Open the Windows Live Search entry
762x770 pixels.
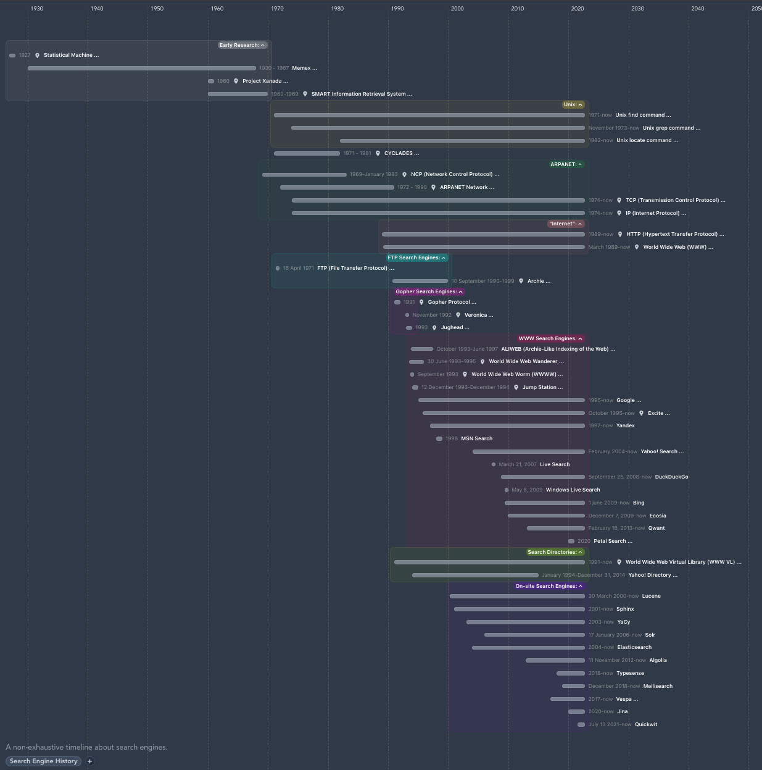[573, 490]
